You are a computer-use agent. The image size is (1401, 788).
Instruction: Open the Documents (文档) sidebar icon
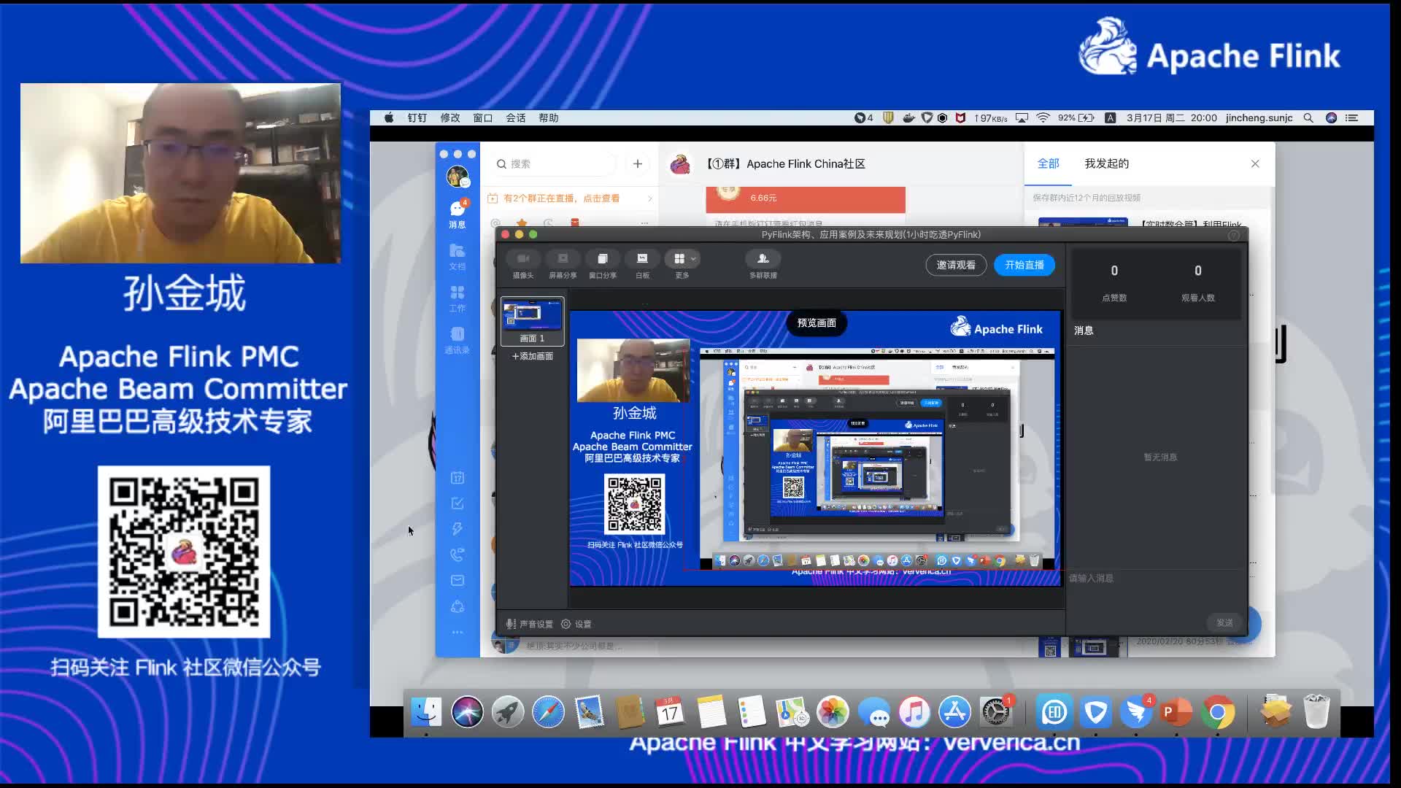pyautogui.click(x=458, y=255)
